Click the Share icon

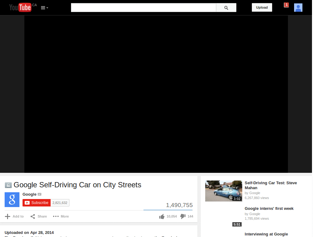[33, 216]
